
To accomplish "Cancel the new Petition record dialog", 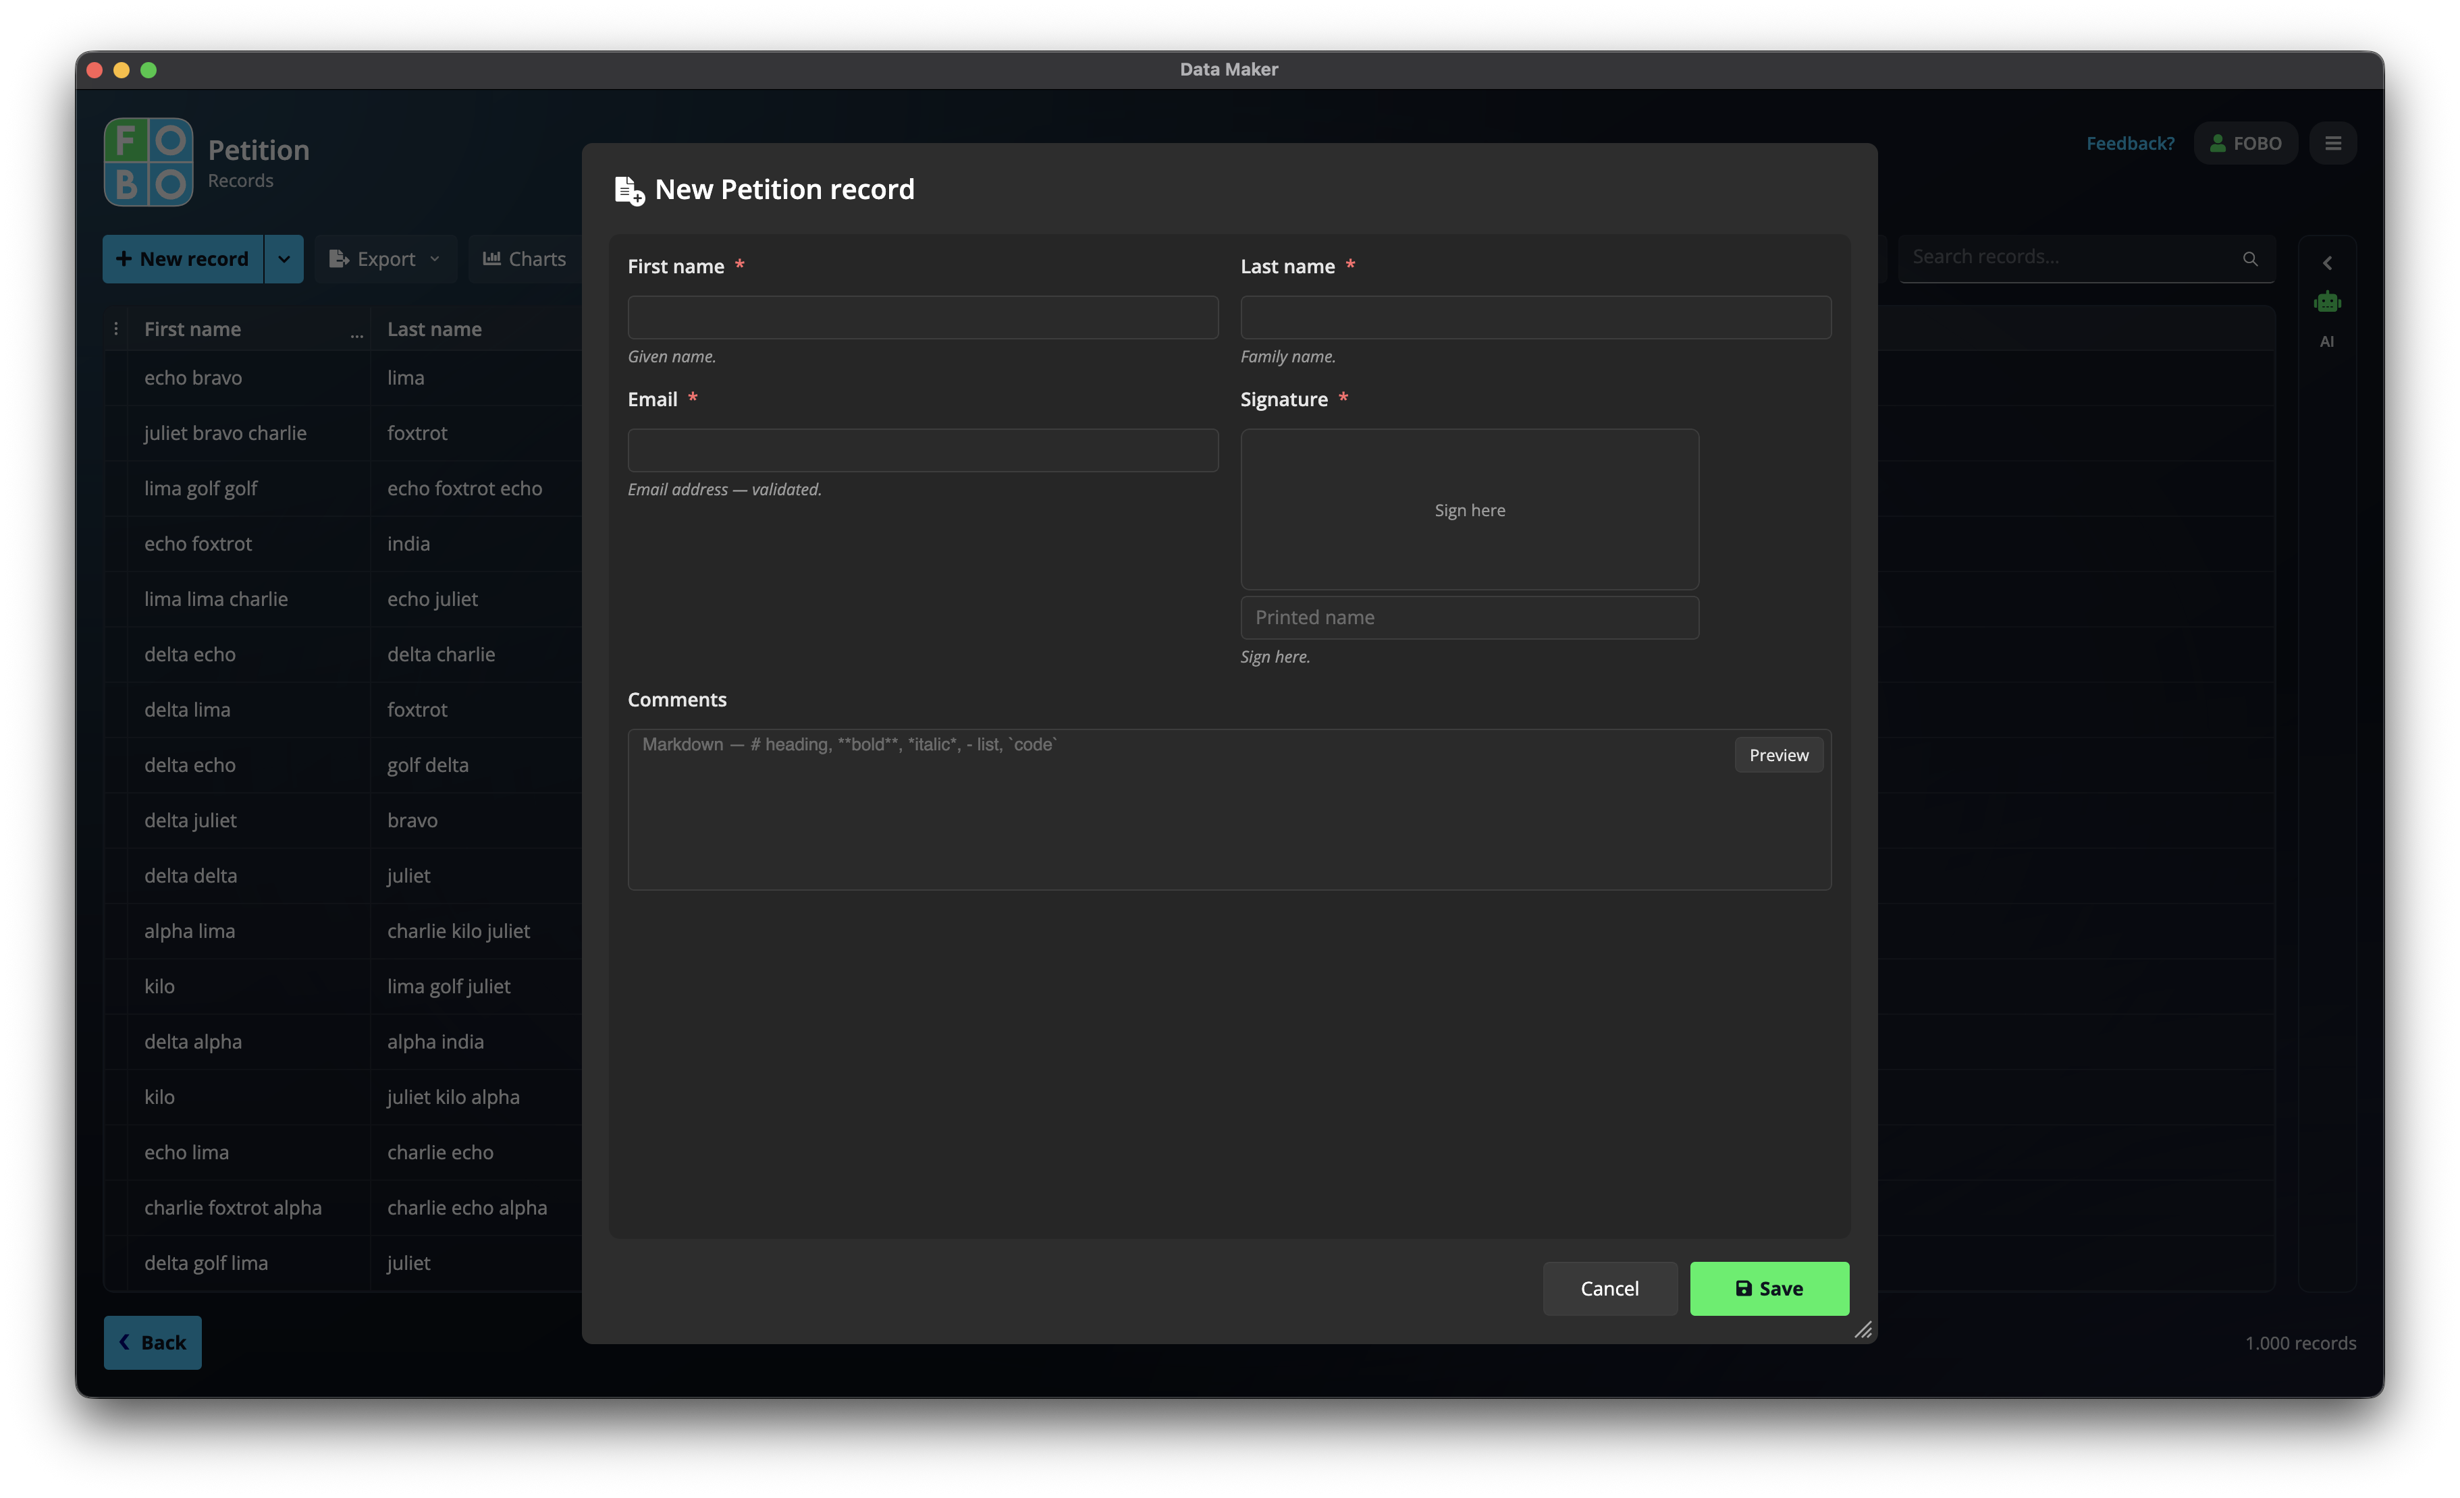I will coord(1609,1288).
